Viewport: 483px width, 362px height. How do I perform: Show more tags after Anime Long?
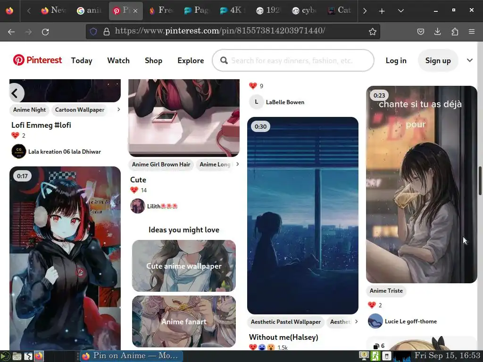coord(238,164)
